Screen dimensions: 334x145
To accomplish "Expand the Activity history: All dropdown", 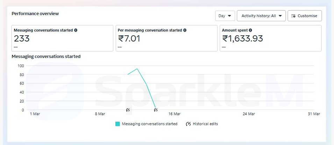I will pyautogui.click(x=261, y=16).
